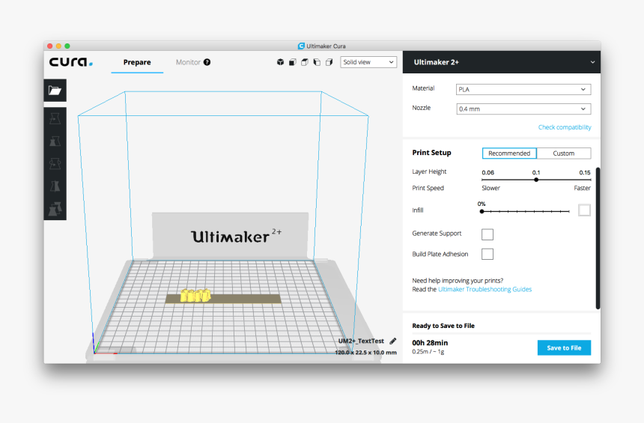Select Recommended print setup mode

[509, 153]
